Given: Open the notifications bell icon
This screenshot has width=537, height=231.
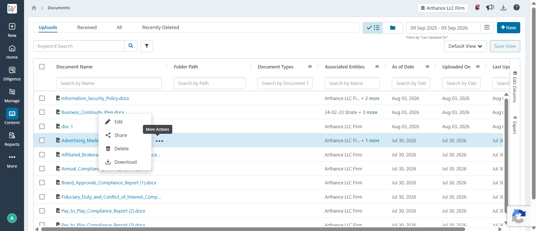Looking at the screenshot, I should [477, 8].
